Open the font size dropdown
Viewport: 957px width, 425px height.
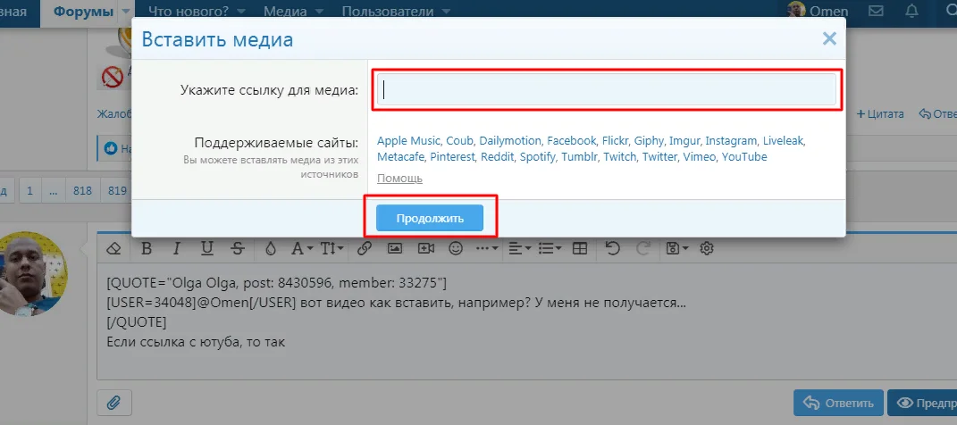point(332,249)
